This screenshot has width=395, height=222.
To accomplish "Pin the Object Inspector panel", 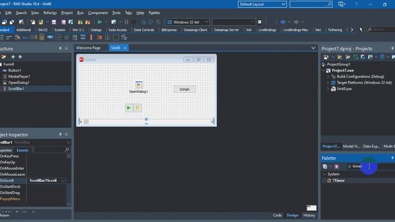I will 60,134.
